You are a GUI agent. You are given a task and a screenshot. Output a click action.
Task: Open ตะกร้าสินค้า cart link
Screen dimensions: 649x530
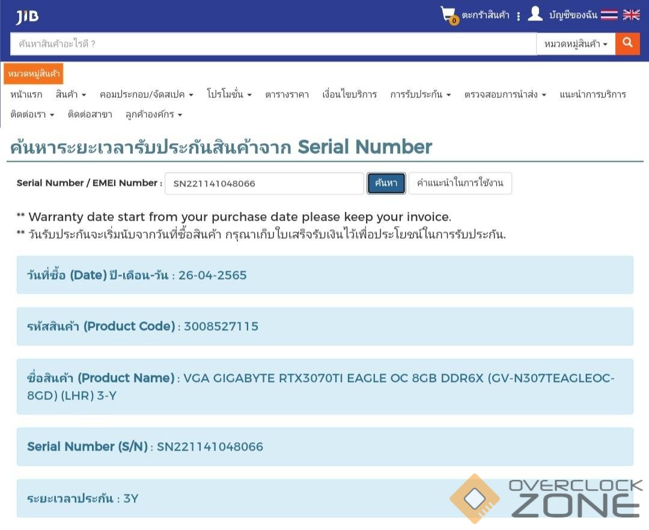pos(486,15)
